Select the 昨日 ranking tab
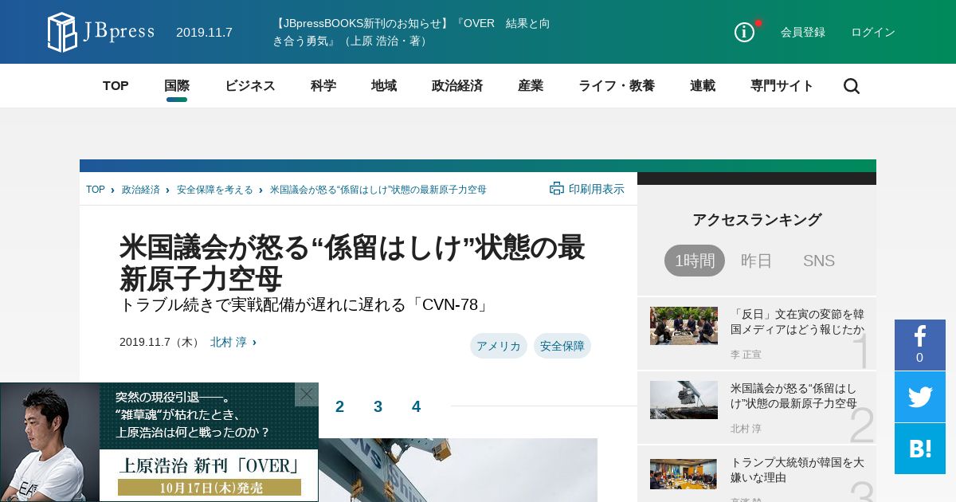Viewport: 956px width, 502px height. [757, 261]
